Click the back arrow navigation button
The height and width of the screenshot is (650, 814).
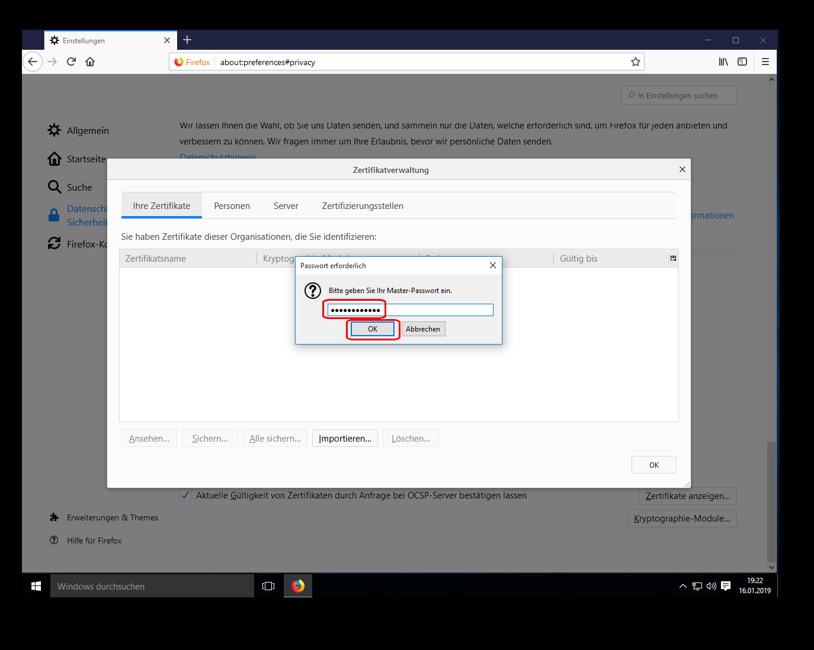(33, 62)
